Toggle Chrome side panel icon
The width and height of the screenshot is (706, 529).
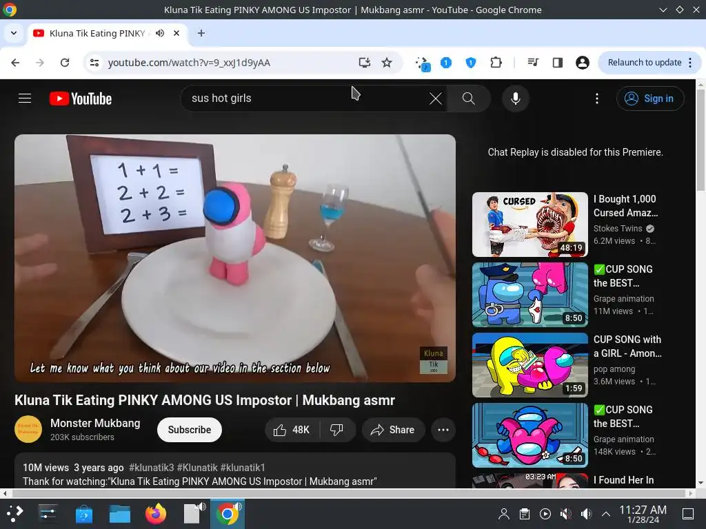(557, 63)
